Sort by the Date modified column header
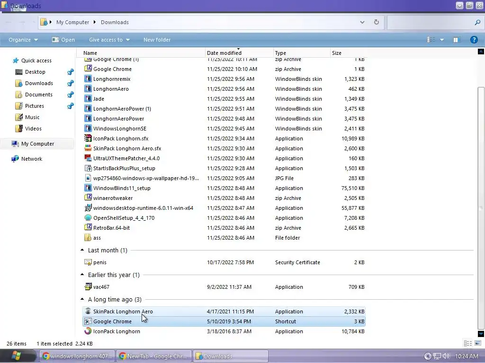The height and width of the screenshot is (363, 485). [x=239, y=53]
